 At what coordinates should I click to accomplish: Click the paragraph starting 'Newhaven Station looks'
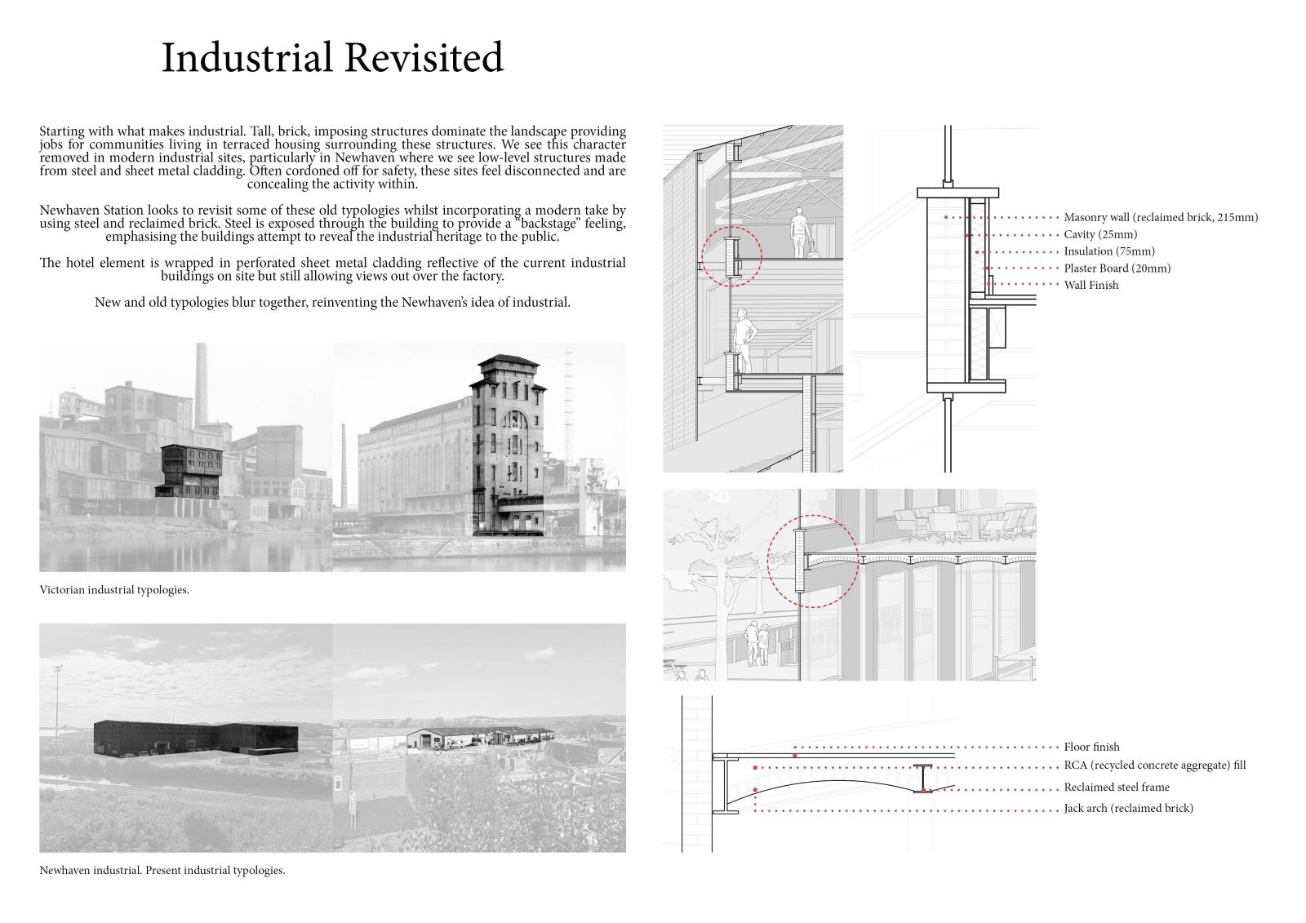tap(332, 224)
